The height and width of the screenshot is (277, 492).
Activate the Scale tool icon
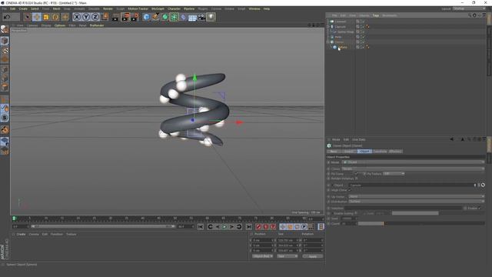[46, 17]
